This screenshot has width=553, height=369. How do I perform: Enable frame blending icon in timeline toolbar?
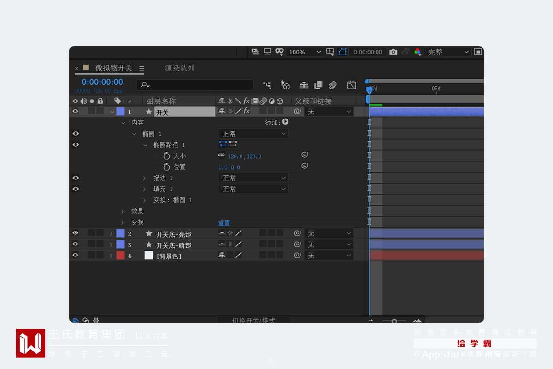pos(318,85)
